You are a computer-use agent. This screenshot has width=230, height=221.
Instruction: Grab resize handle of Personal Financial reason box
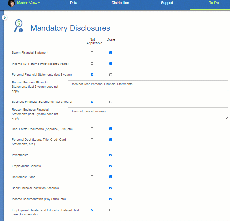[x=226, y=90]
